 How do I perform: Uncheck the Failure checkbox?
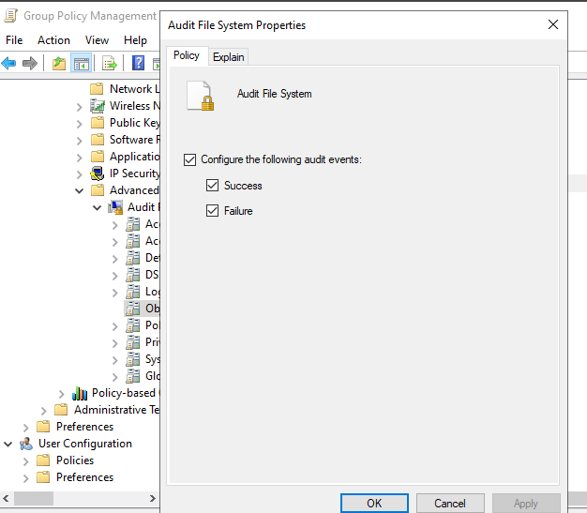212,211
